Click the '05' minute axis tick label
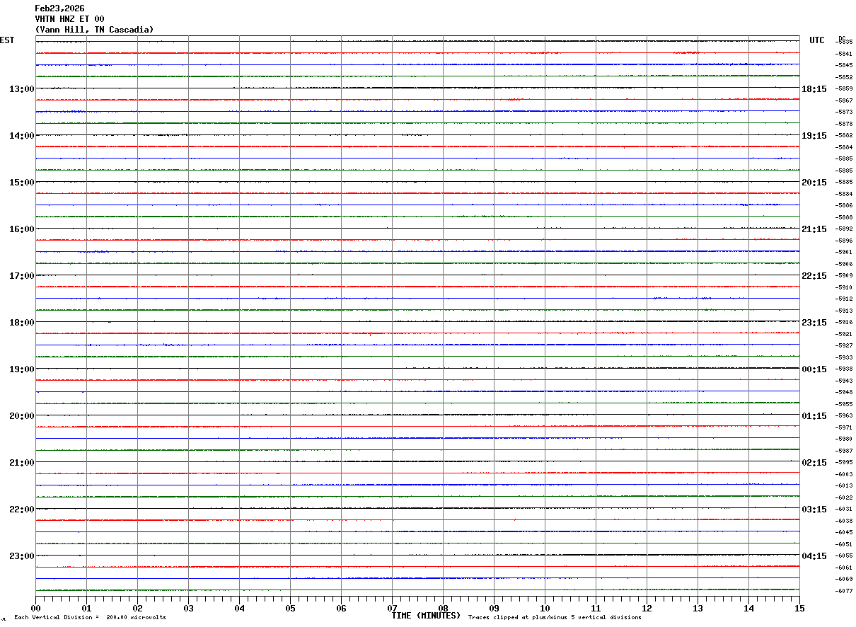The height and width of the screenshot is (627, 856). click(290, 608)
